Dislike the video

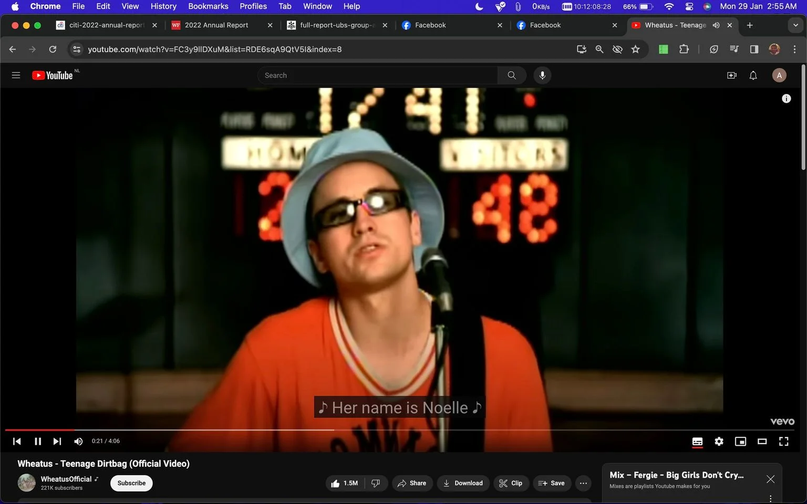coord(376,483)
